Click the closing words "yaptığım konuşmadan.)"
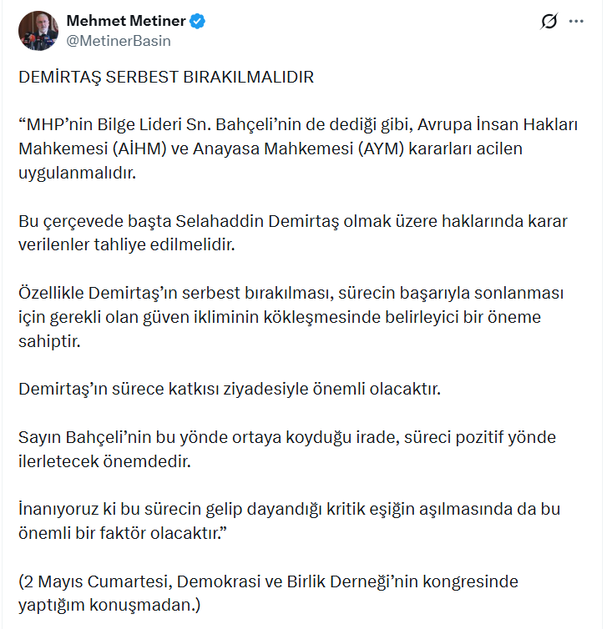The height and width of the screenshot is (629, 612). [x=109, y=605]
